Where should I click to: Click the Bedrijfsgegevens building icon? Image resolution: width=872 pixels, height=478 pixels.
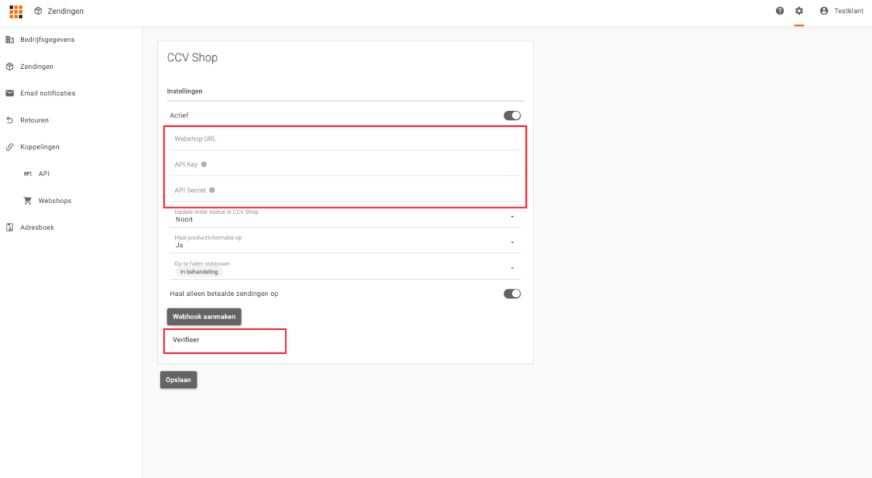click(x=10, y=40)
